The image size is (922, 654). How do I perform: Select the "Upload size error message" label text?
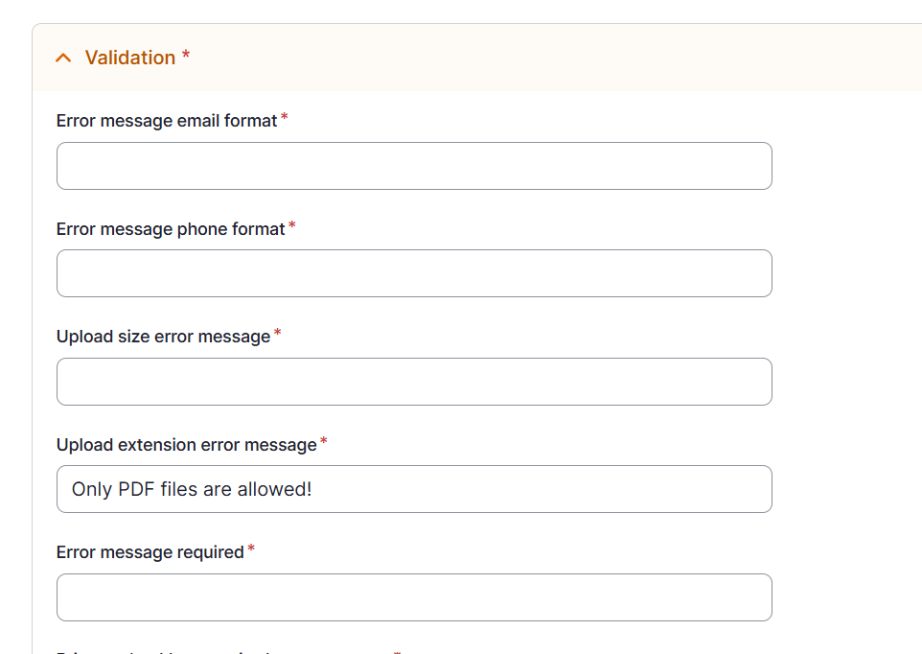click(x=163, y=337)
